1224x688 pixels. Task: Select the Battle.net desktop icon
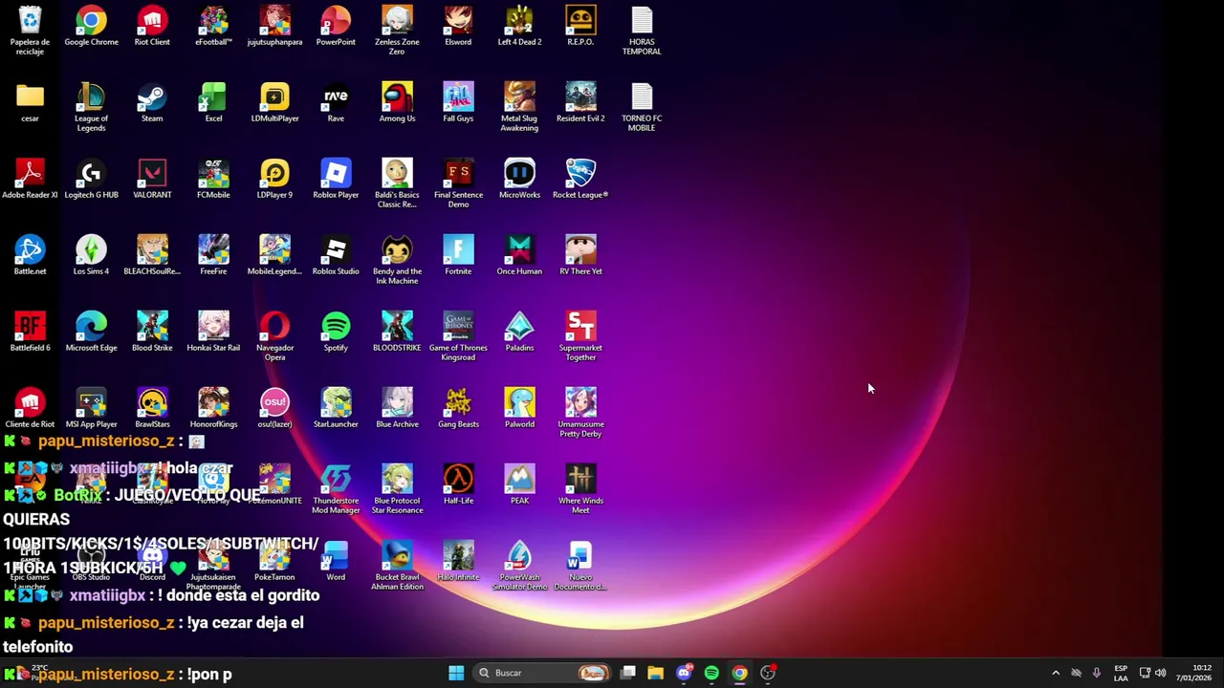[x=30, y=255]
